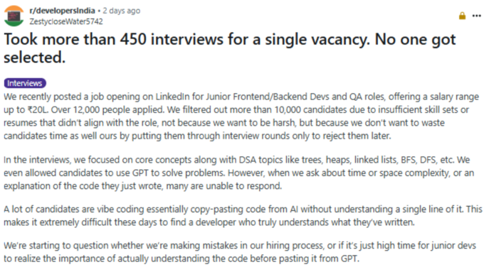
Task: Click the "2 days ago" timestamp
Action: click(x=121, y=11)
